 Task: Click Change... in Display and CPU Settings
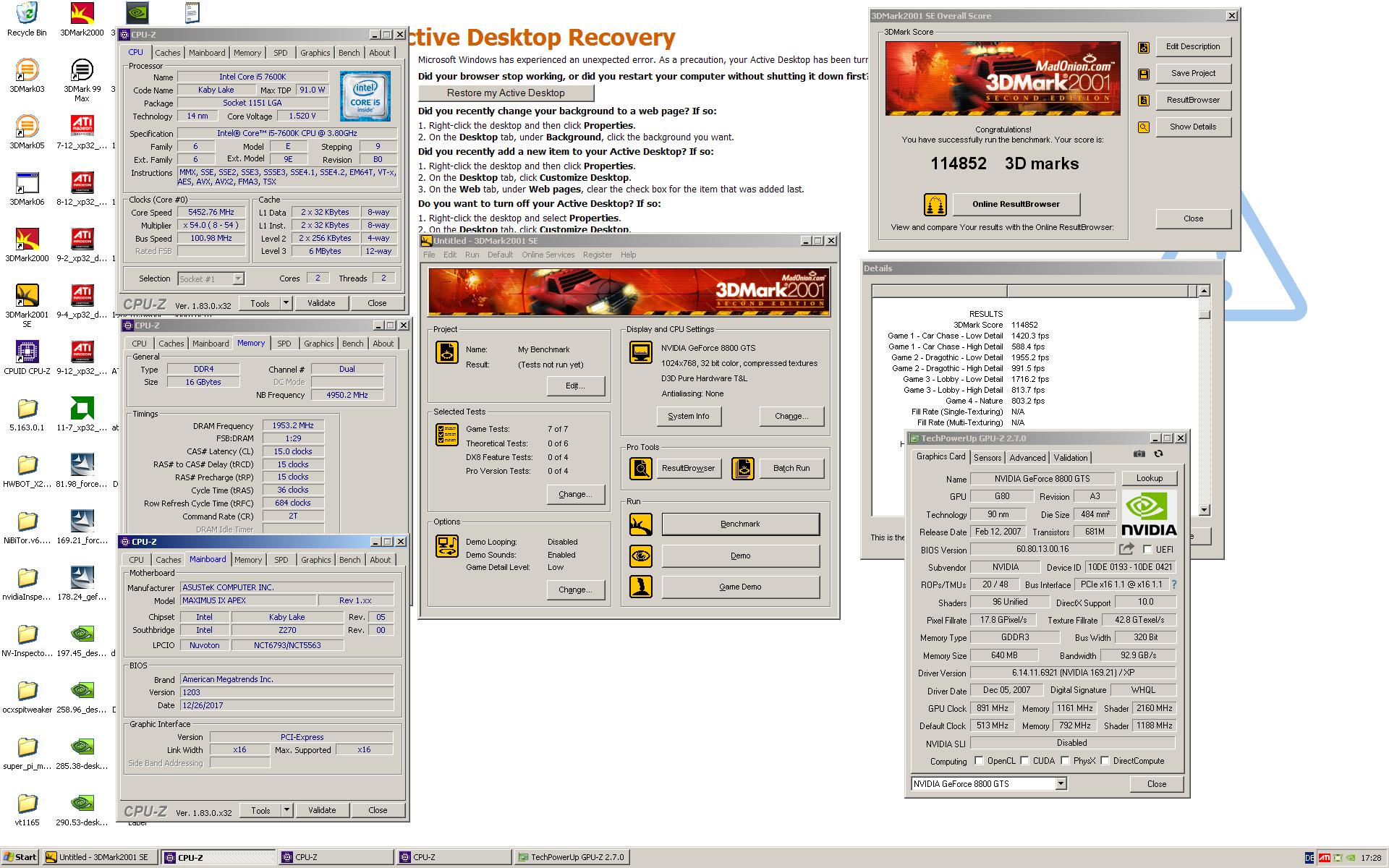pyautogui.click(x=791, y=417)
